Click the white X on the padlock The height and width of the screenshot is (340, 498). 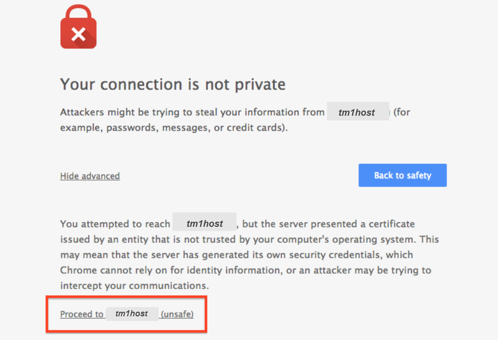tap(78, 34)
